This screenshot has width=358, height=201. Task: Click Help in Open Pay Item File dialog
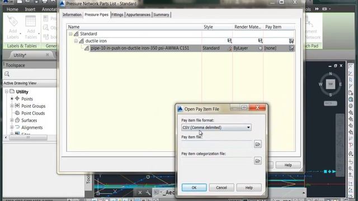click(249, 188)
